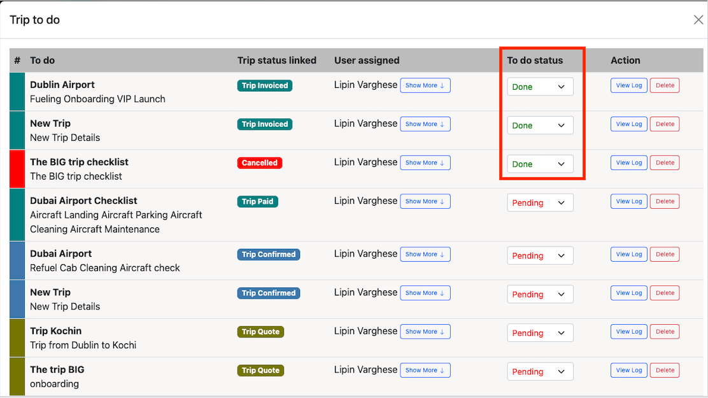Delete the Refuel Cab Cleaning Dubai Airport row
Viewport: 708px width, 398px height.
click(x=665, y=254)
